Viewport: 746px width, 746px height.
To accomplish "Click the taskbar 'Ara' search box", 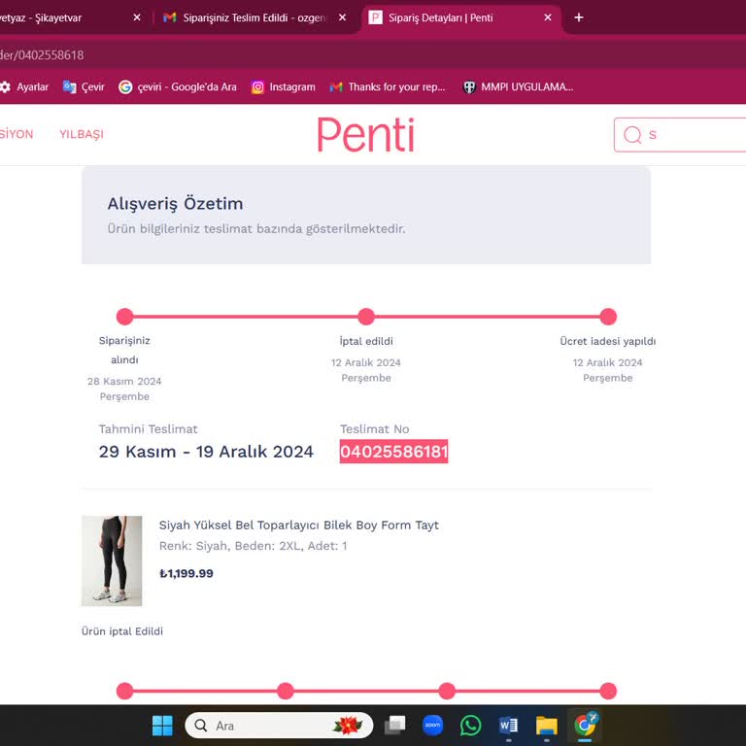I will (x=279, y=726).
